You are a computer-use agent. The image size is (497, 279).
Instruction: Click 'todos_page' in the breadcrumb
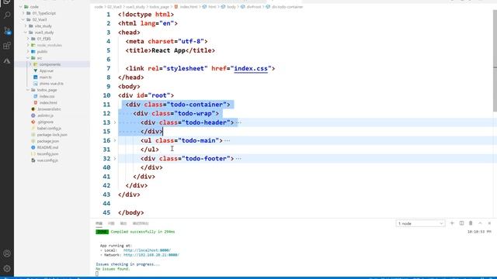(159, 7)
